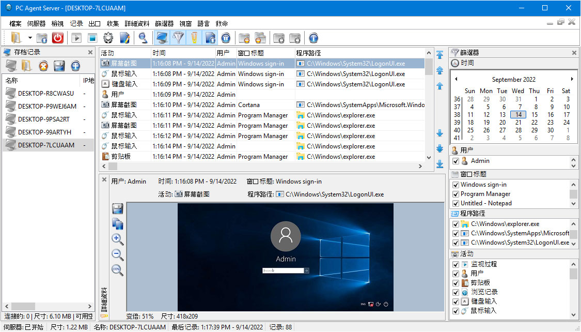Click the login screenshot preview image
The image size is (581, 332).
click(x=285, y=257)
